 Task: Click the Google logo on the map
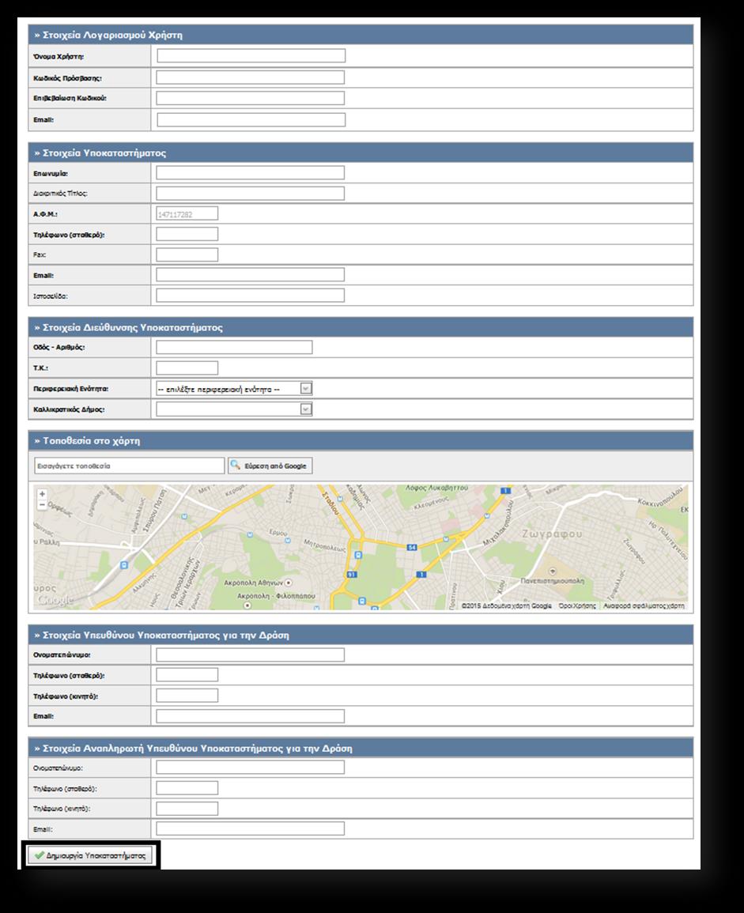[55, 599]
